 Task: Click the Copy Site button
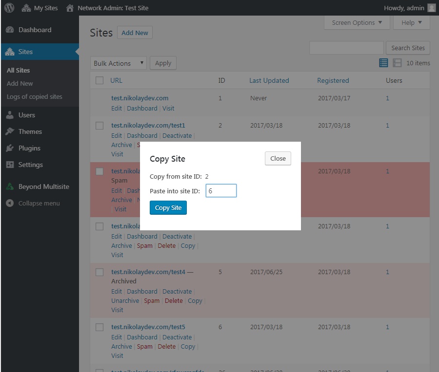(x=168, y=207)
